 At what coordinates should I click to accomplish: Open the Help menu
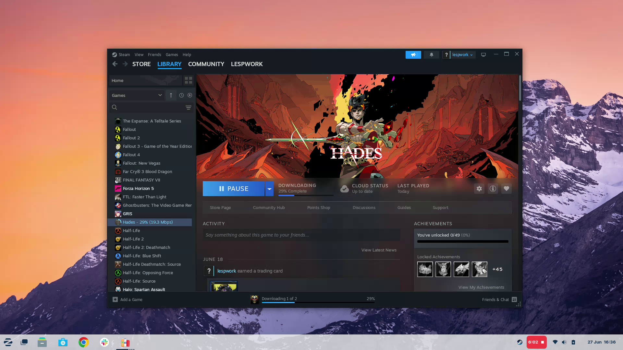point(187,55)
